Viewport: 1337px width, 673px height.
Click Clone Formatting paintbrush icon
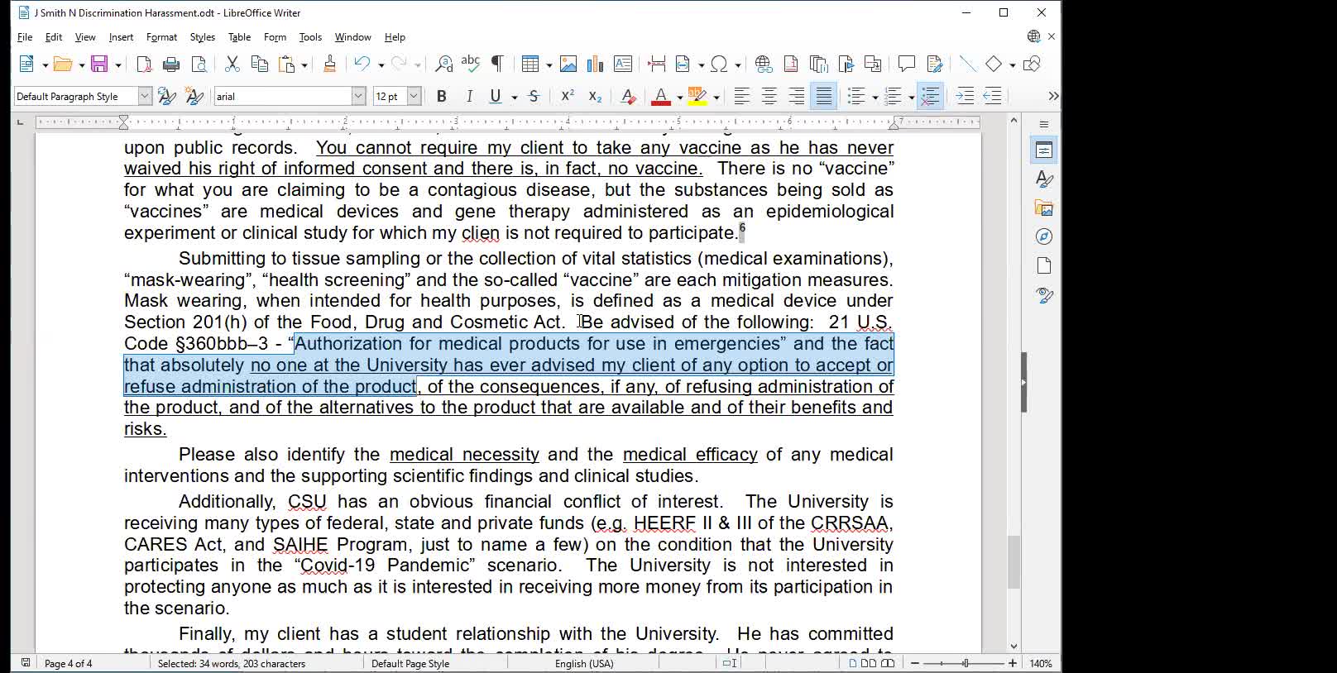pyautogui.click(x=329, y=64)
